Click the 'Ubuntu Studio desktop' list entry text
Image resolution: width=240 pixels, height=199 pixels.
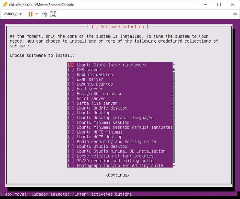pyautogui.click(x=102, y=146)
